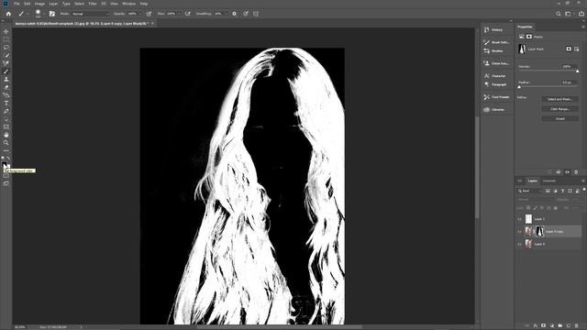Open the Opacity value dropdown arrow
This screenshot has width=587, height=330.
tap(140, 14)
